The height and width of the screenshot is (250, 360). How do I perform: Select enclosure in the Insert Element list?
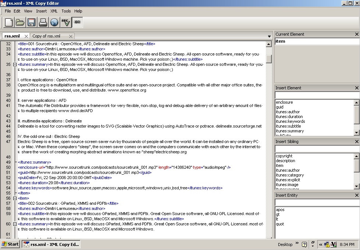(x=284, y=102)
